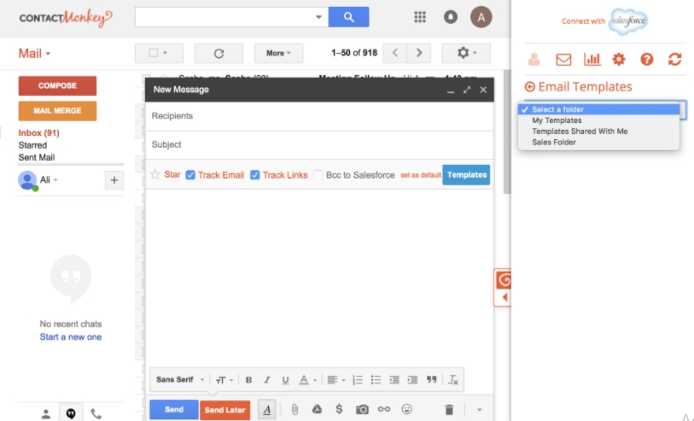
Task: Click into the Subject field
Action: pyautogui.click(x=319, y=144)
